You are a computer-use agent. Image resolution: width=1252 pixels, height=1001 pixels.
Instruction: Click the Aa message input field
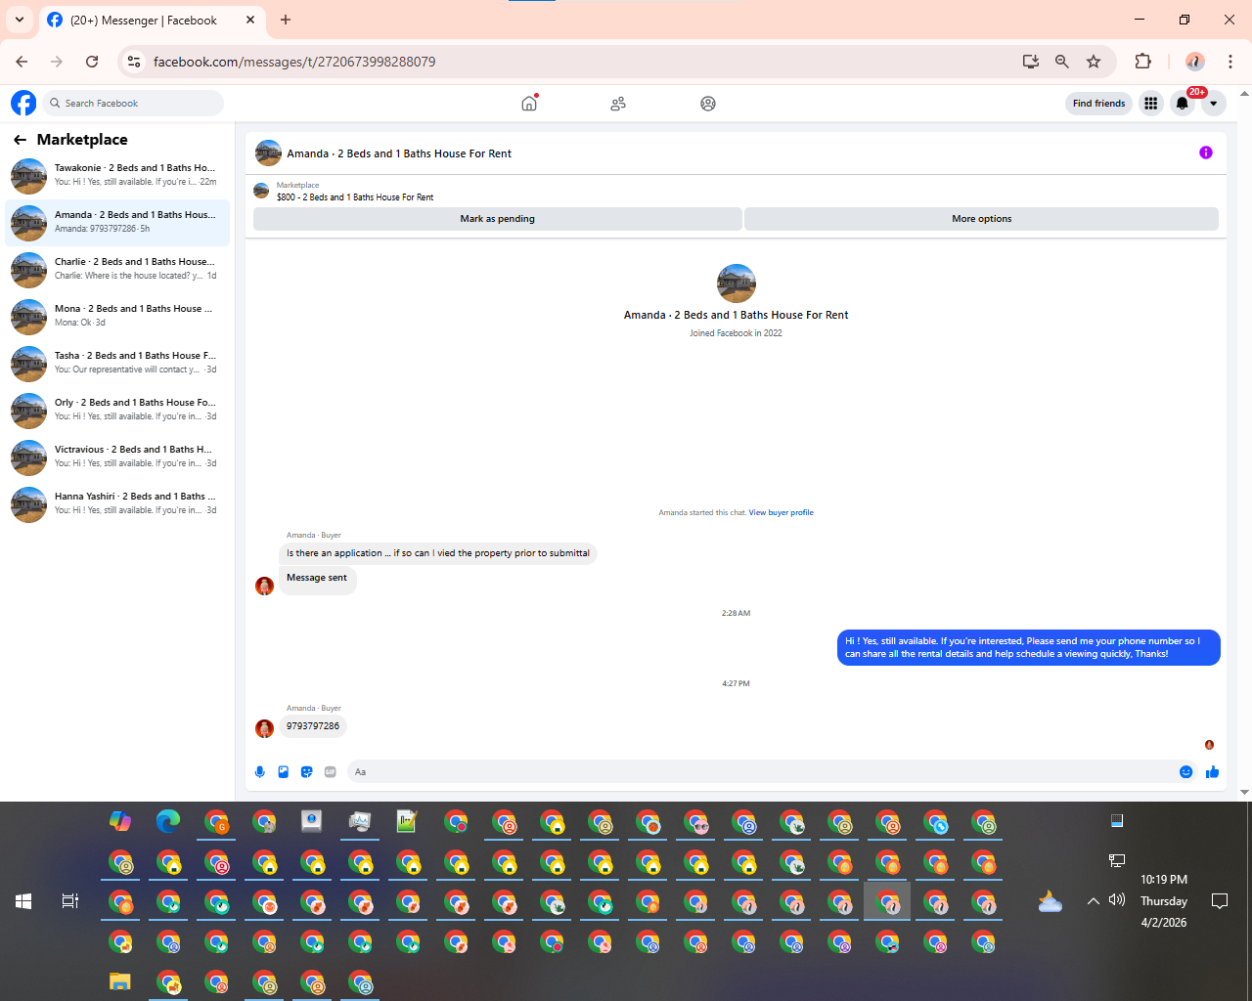763,772
